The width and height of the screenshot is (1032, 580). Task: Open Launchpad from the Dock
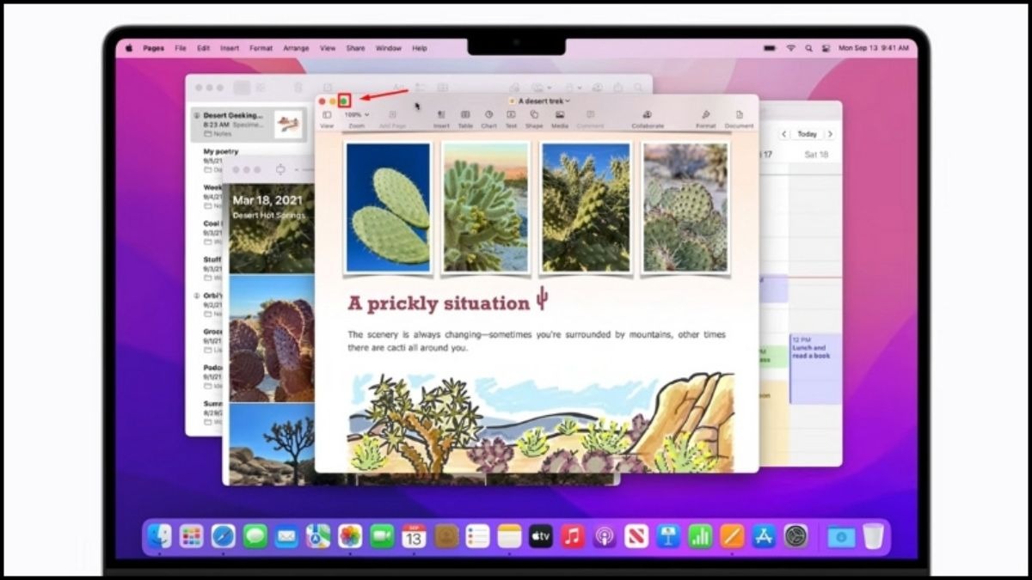(x=191, y=536)
